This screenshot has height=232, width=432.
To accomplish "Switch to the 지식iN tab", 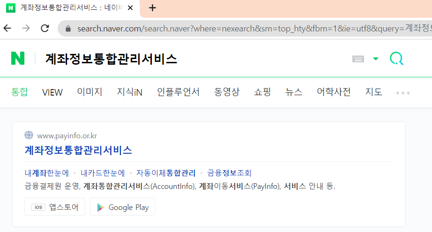I will click(x=129, y=92).
